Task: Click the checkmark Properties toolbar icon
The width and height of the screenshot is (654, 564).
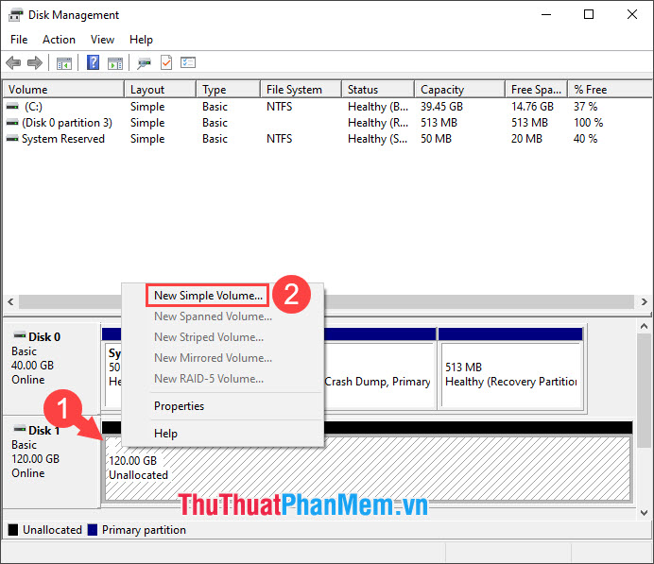Action: coord(166,62)
